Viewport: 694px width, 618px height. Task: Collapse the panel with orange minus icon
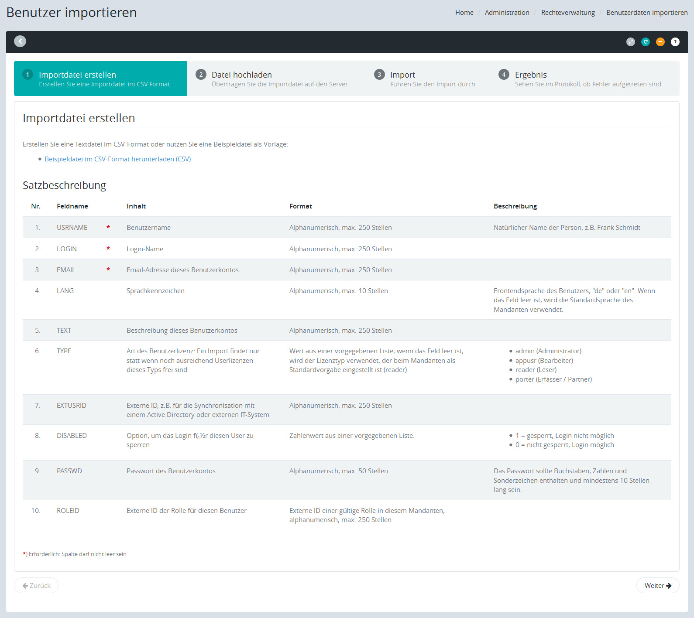tap(660, 42)
